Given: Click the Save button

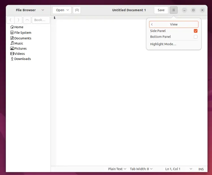Looking at the screenshot, I should point(161,10).
